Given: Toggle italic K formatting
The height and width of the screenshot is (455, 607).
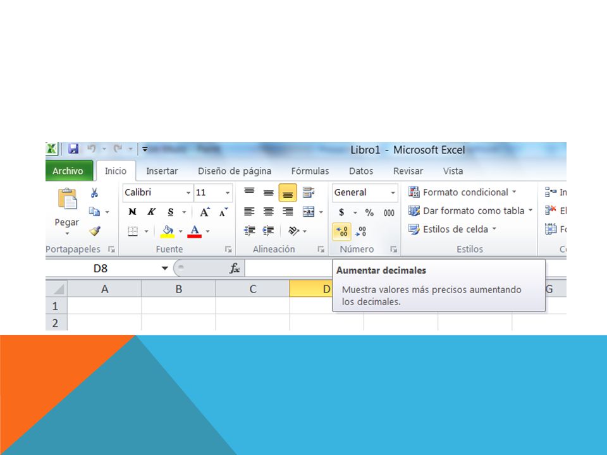Looking at the screenshot, I should click(151, 212).
